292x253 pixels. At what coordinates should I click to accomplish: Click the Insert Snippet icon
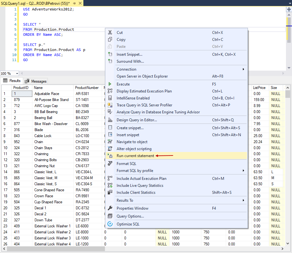(110, 54)
